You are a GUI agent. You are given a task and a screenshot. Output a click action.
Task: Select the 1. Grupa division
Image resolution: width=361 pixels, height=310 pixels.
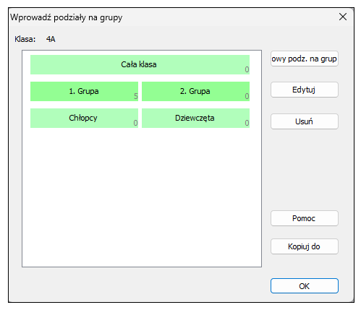84,91
